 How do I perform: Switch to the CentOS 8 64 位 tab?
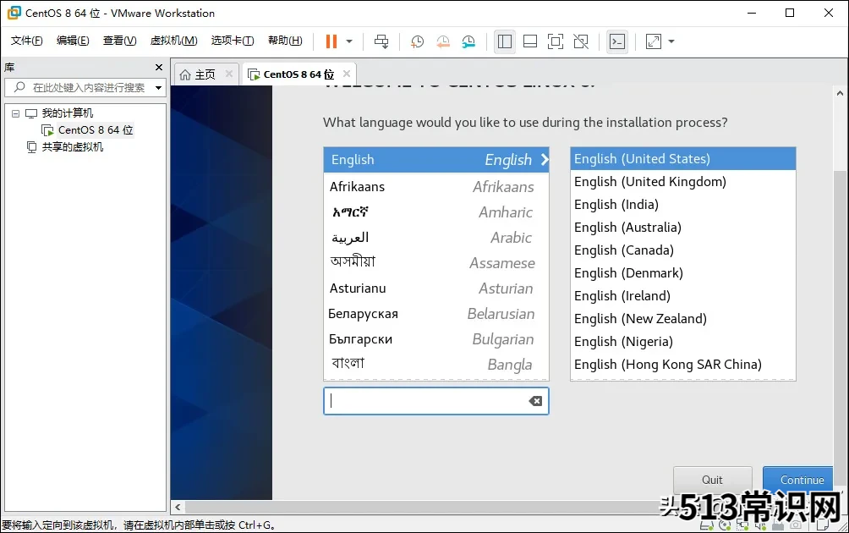coord(299,74)
